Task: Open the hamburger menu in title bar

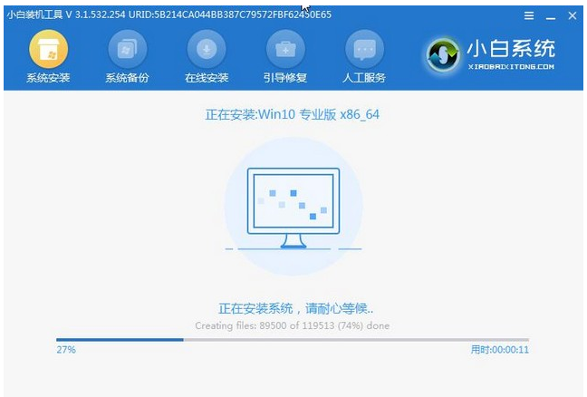Action: (x=529, y=15)
